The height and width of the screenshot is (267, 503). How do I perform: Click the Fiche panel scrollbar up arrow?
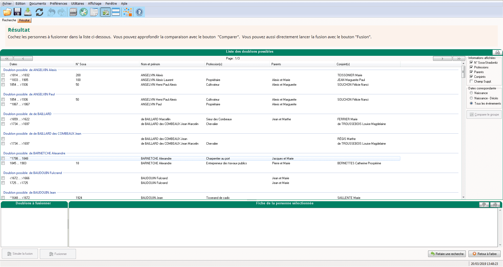(x=500, y=210)
